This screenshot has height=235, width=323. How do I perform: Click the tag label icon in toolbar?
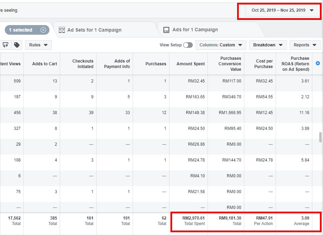[16, 45]
